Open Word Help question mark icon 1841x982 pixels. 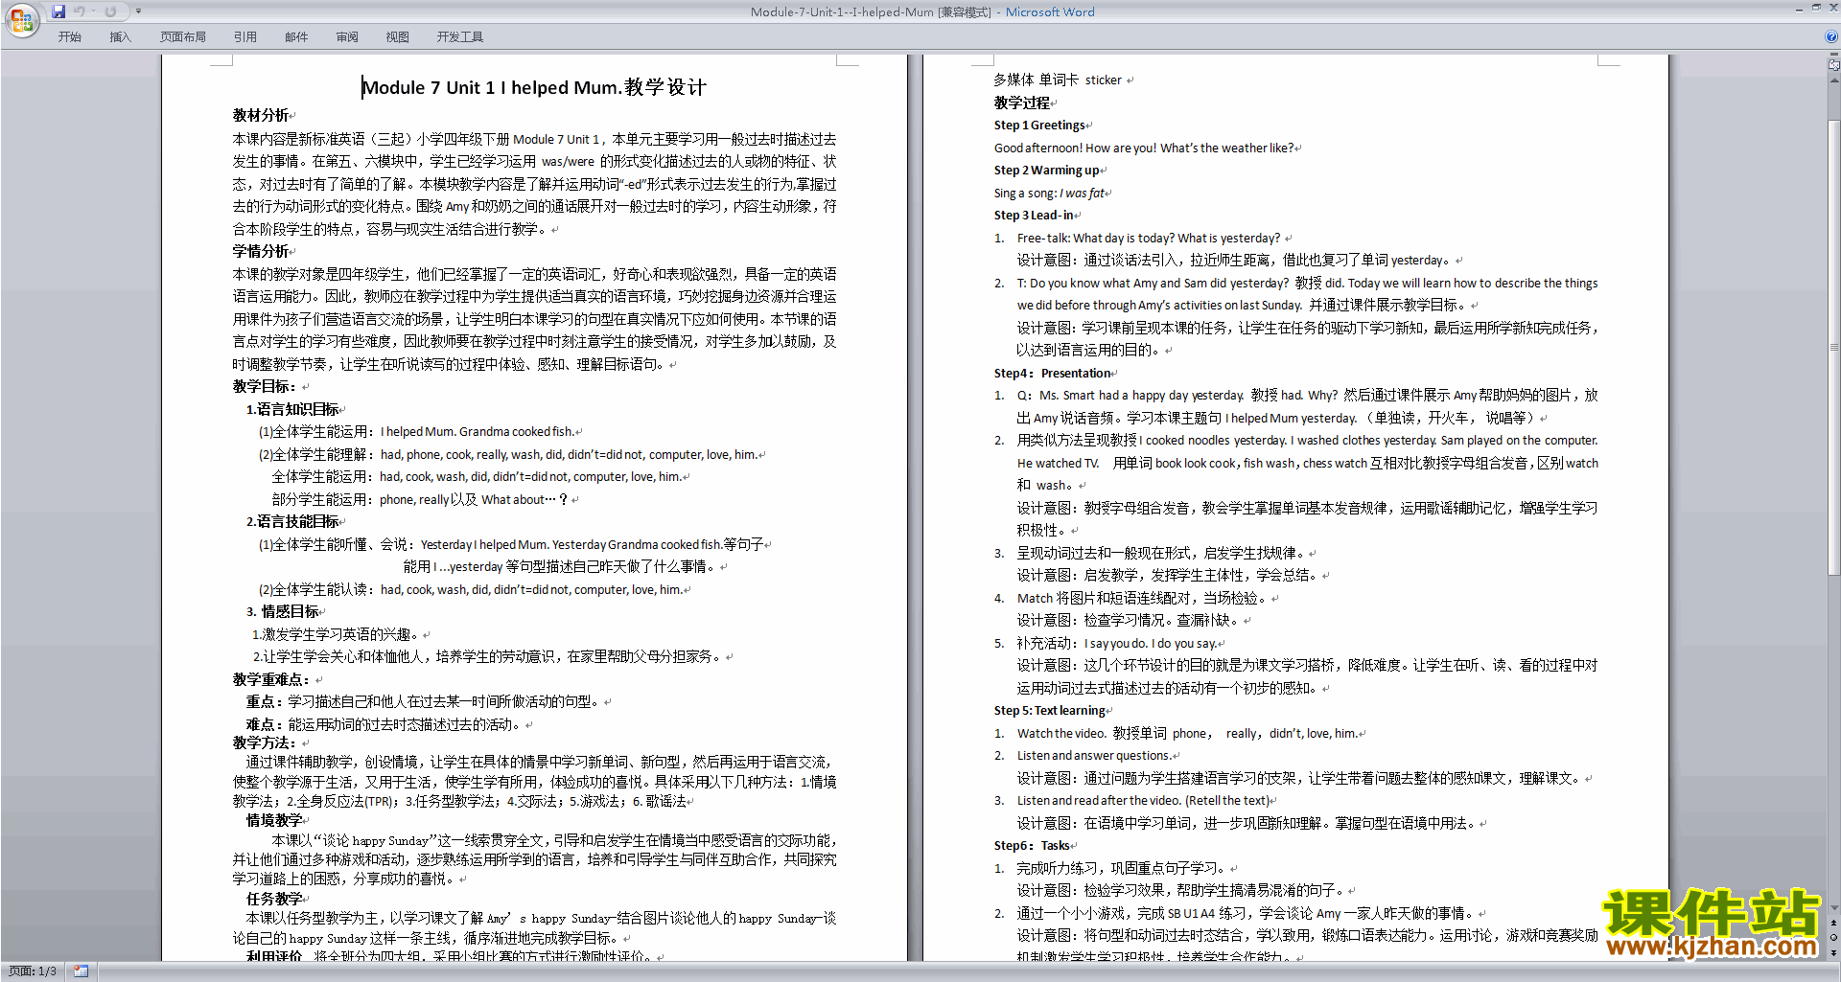pyautogui.click(x=1831, y=36)
